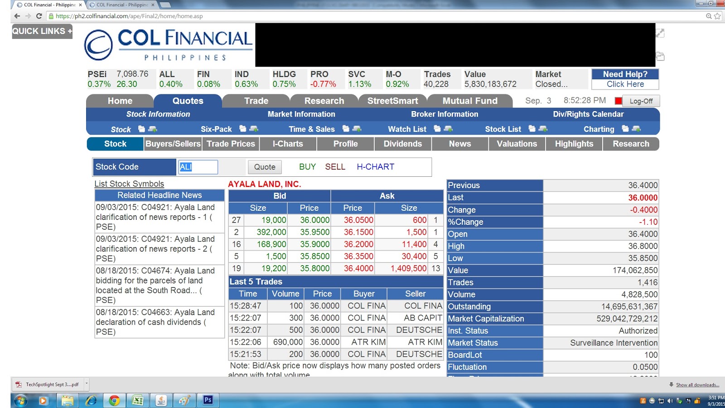
Task: Click the page icon right after Stock
Action: pyautogui.click(x=142, y=129)
